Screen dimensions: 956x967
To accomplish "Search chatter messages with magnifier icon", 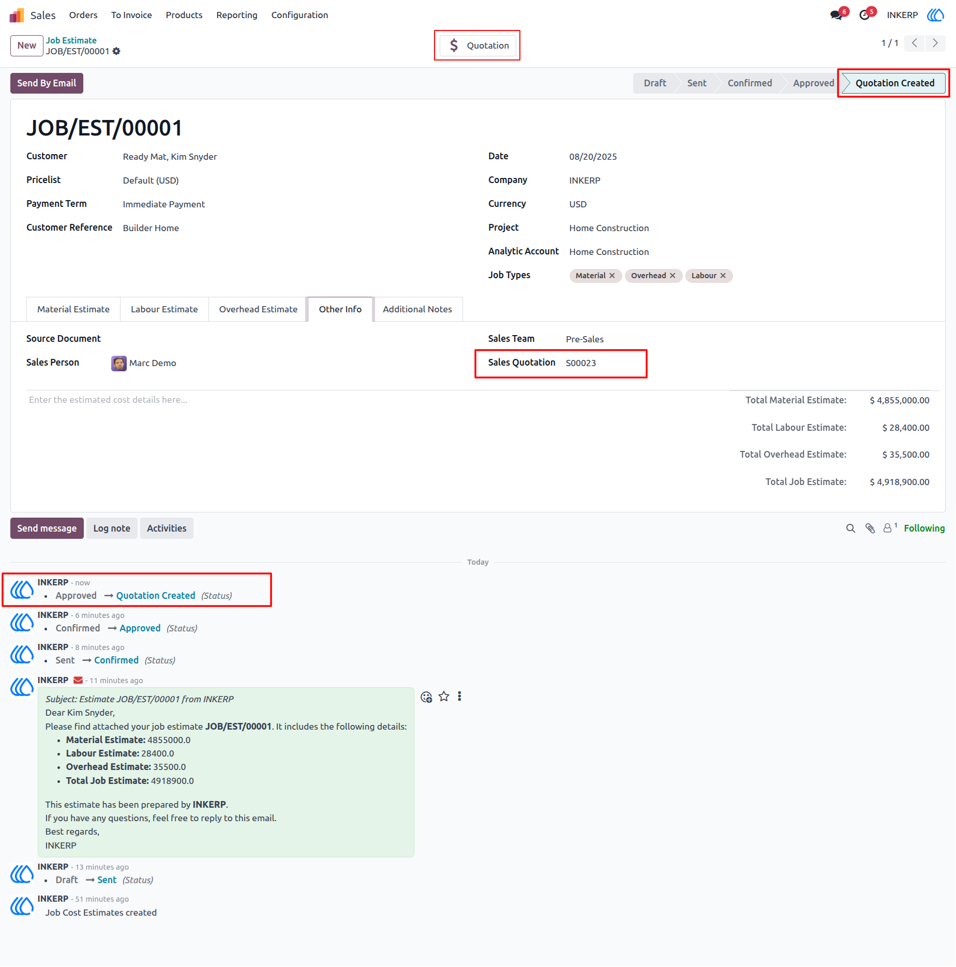I will click(850, 528).
